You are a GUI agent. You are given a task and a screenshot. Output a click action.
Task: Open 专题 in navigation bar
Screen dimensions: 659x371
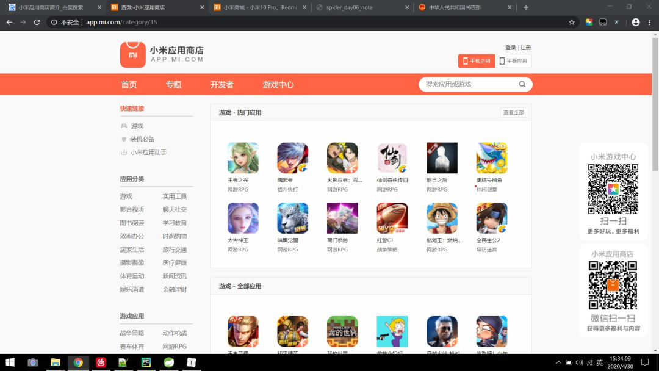pos(173,84)
